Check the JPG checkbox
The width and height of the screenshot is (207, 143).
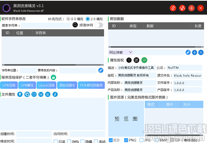point(141,140)
